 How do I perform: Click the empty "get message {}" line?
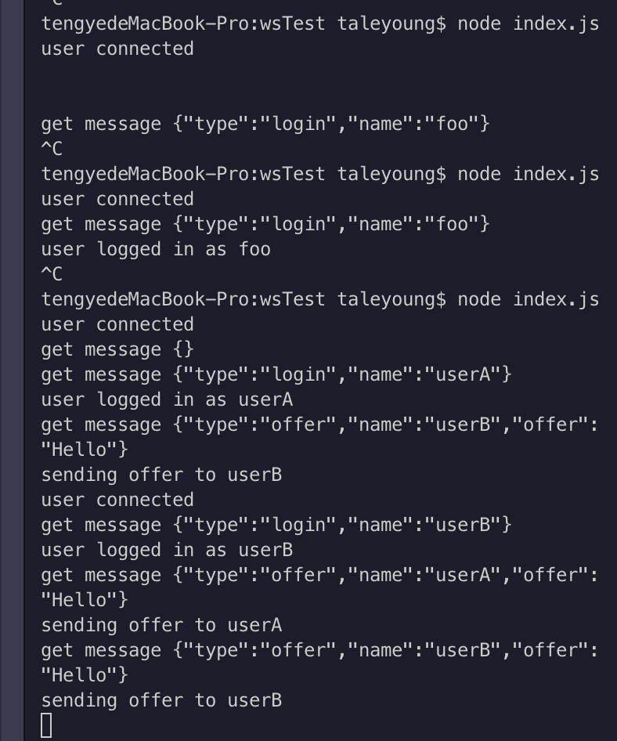[x=117, y=349]
